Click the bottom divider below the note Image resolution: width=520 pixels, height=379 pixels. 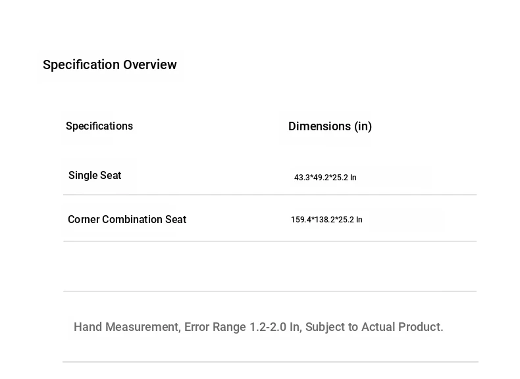point(270,362)
